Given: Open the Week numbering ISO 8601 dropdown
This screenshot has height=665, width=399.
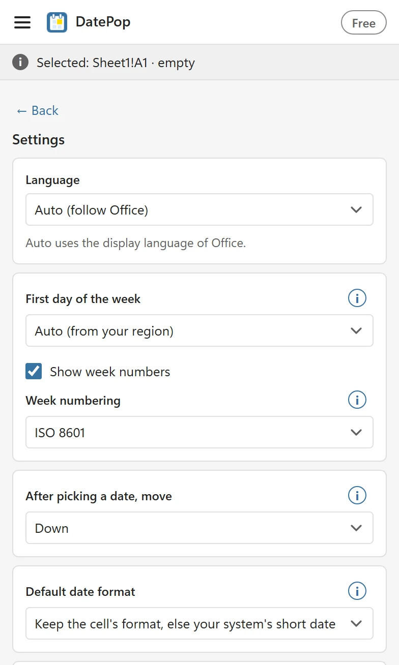Looking at the screenshot, I should [199, 432].
